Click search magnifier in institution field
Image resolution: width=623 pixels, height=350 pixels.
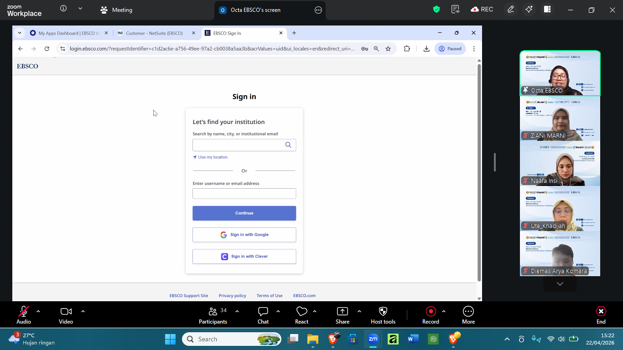click(x=288, y=145)
